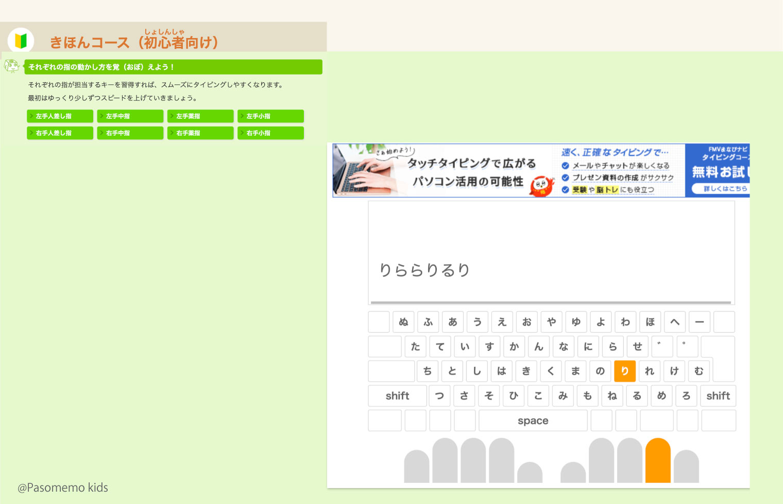Open the 左手人差し指 practice
The image size is (783, 504).
tap(60, 116)
